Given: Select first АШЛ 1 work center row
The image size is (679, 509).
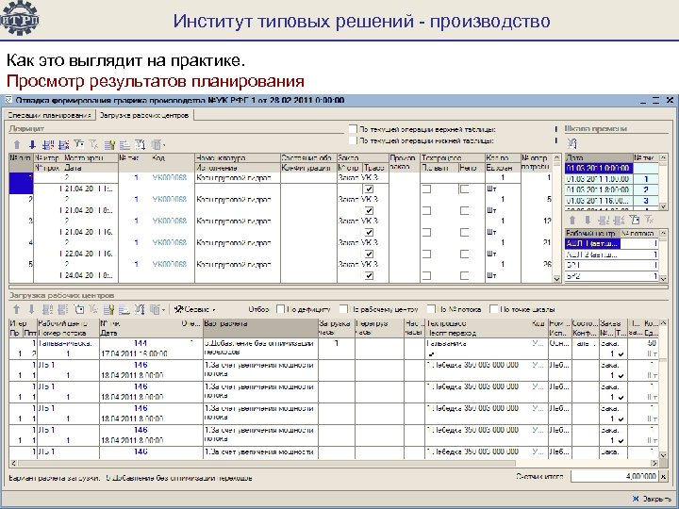Looking at the screenshot, I should (611, 244).
